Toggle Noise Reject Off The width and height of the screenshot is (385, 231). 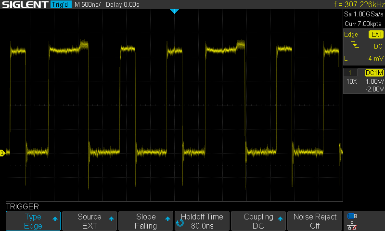point(315,221)
